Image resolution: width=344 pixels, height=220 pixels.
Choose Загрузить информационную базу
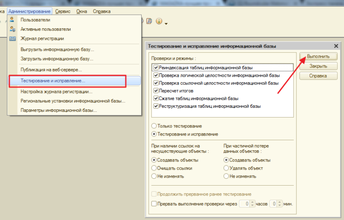(75, 59)
